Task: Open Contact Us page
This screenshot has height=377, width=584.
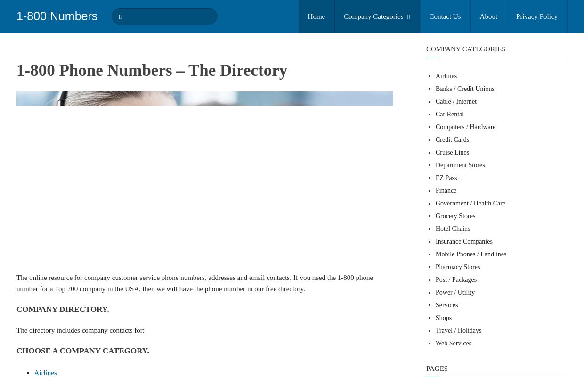Action: coord(445,16)
